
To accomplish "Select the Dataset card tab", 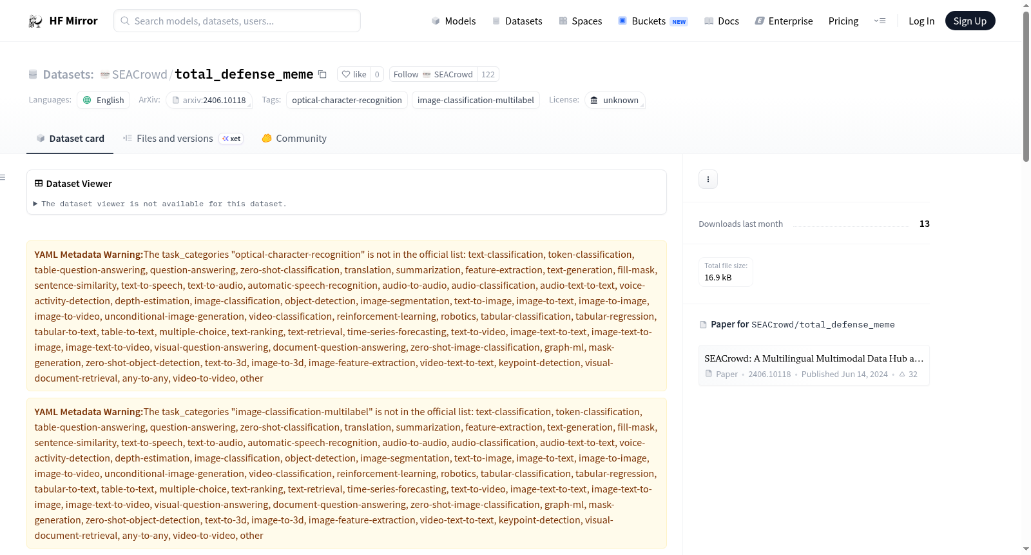I will pyautogui.click(x=70, y=139).
